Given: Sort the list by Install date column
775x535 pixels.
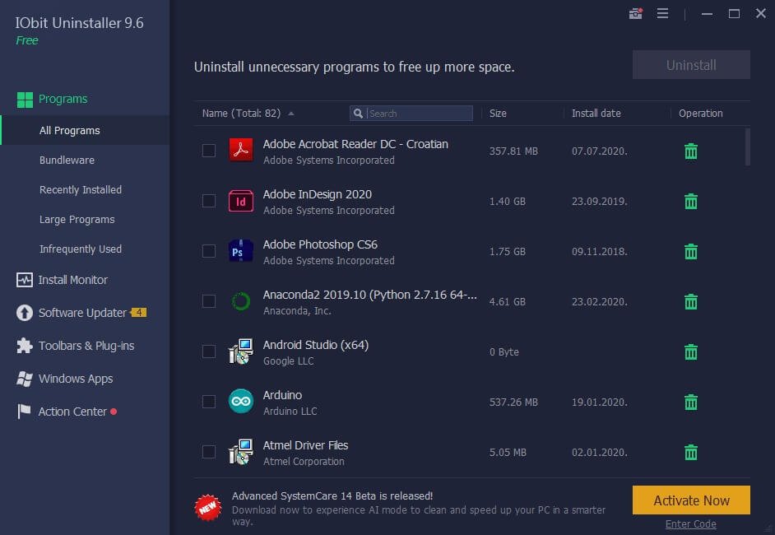Looking at the screenshot, I should 596,114.
